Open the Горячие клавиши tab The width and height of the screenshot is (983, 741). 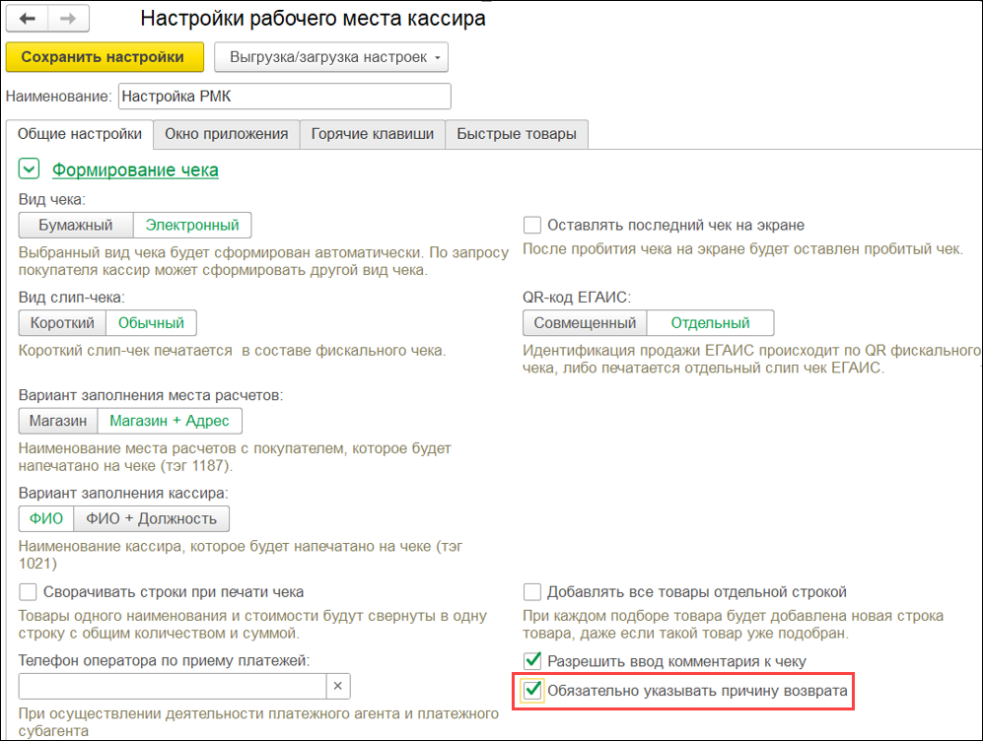click(373, 134)
